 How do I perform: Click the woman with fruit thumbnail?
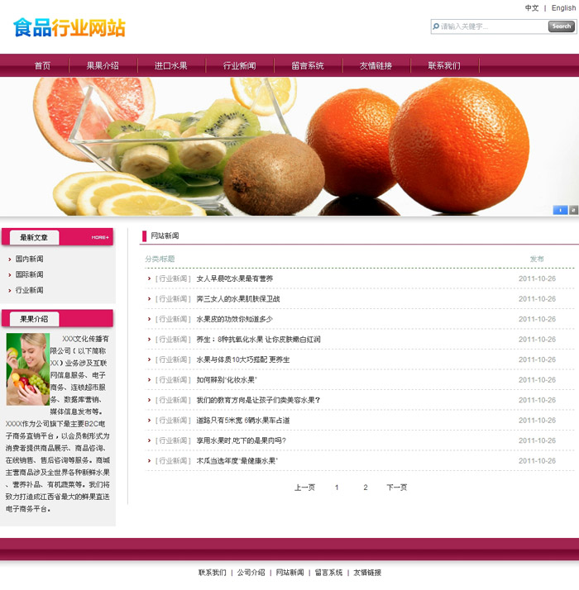[x=28, y=369]
